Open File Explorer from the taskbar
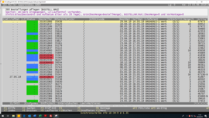209x118 pixels. coord(13,116)
